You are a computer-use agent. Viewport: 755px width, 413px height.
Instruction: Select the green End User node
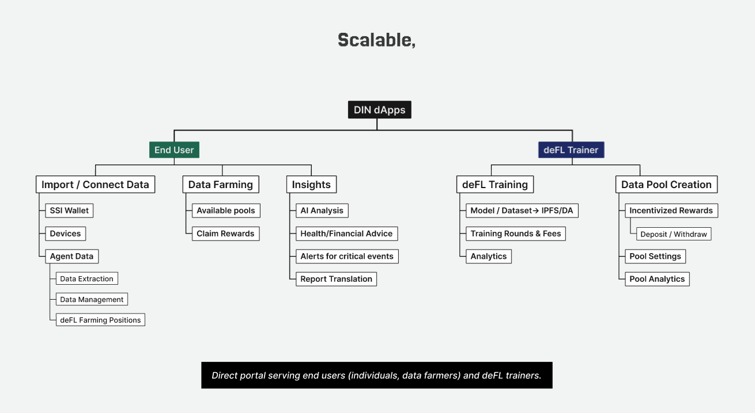point(174,150)
